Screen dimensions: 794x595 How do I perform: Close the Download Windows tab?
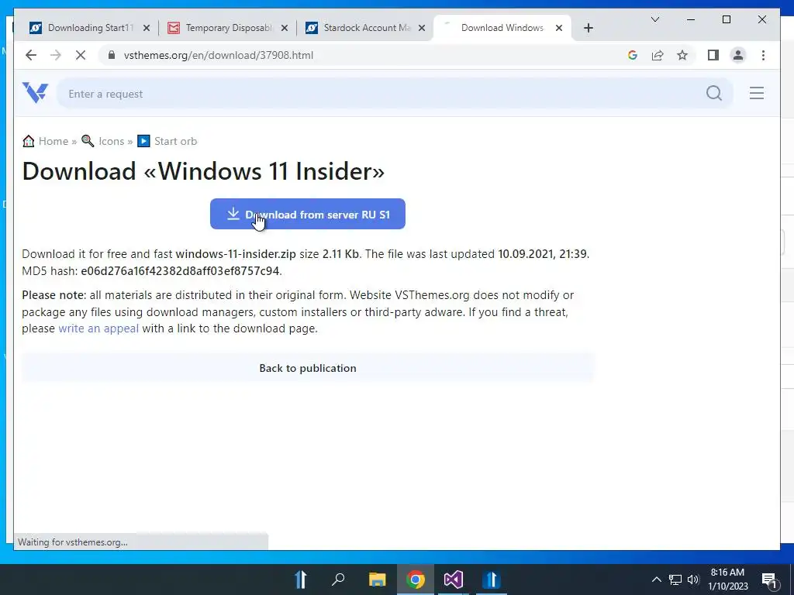[559, 28]
